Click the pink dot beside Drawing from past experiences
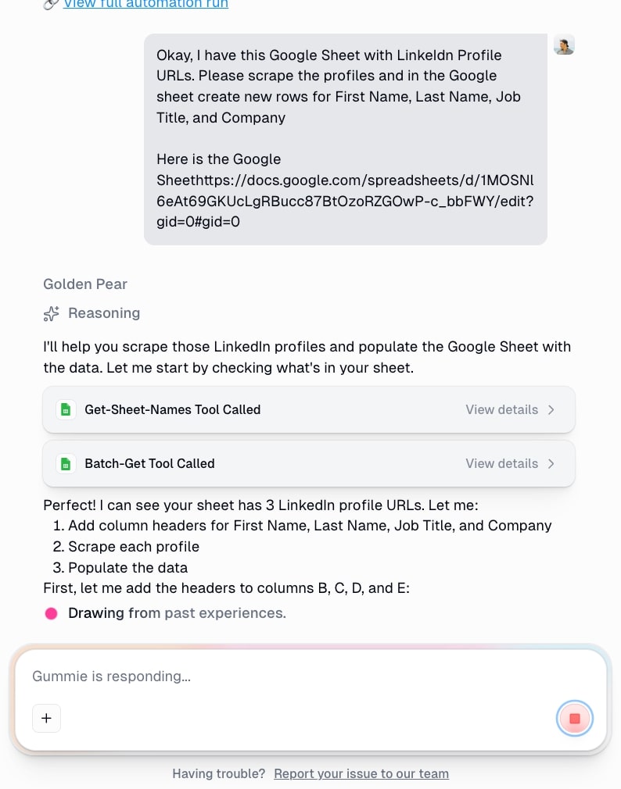The height and width of the screenshot is (789, 621). (51, 613)
